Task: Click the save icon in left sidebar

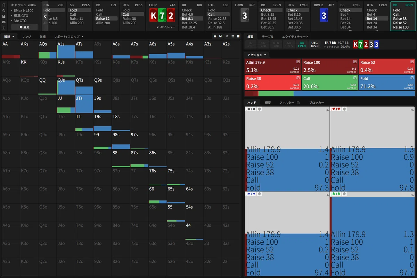Action: [3, 16]
